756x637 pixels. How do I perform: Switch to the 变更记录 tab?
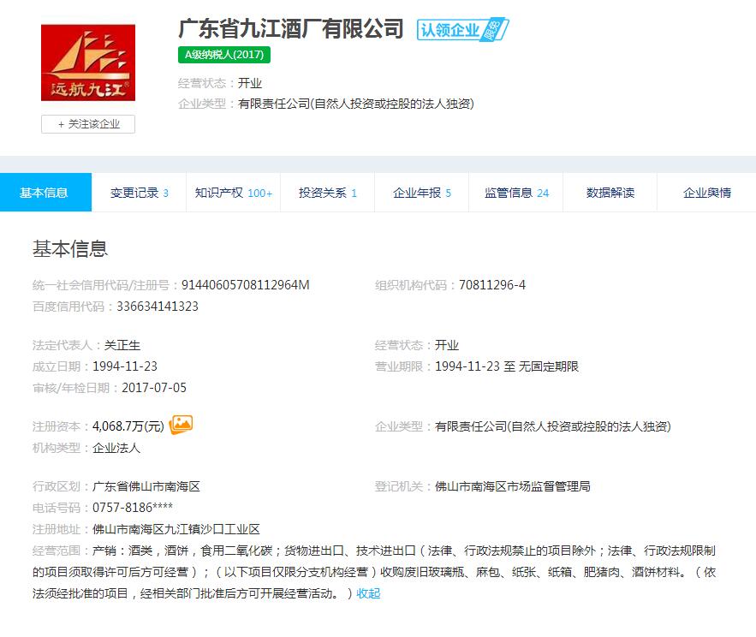[x=139, y=193]
